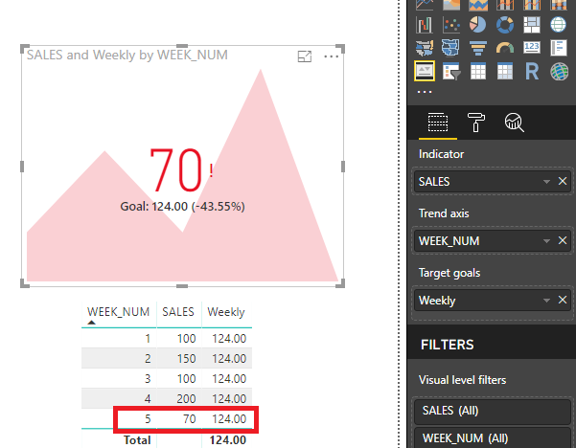Click the Total row label
This screenshot has width=576, height=448.
pos(137,440)
